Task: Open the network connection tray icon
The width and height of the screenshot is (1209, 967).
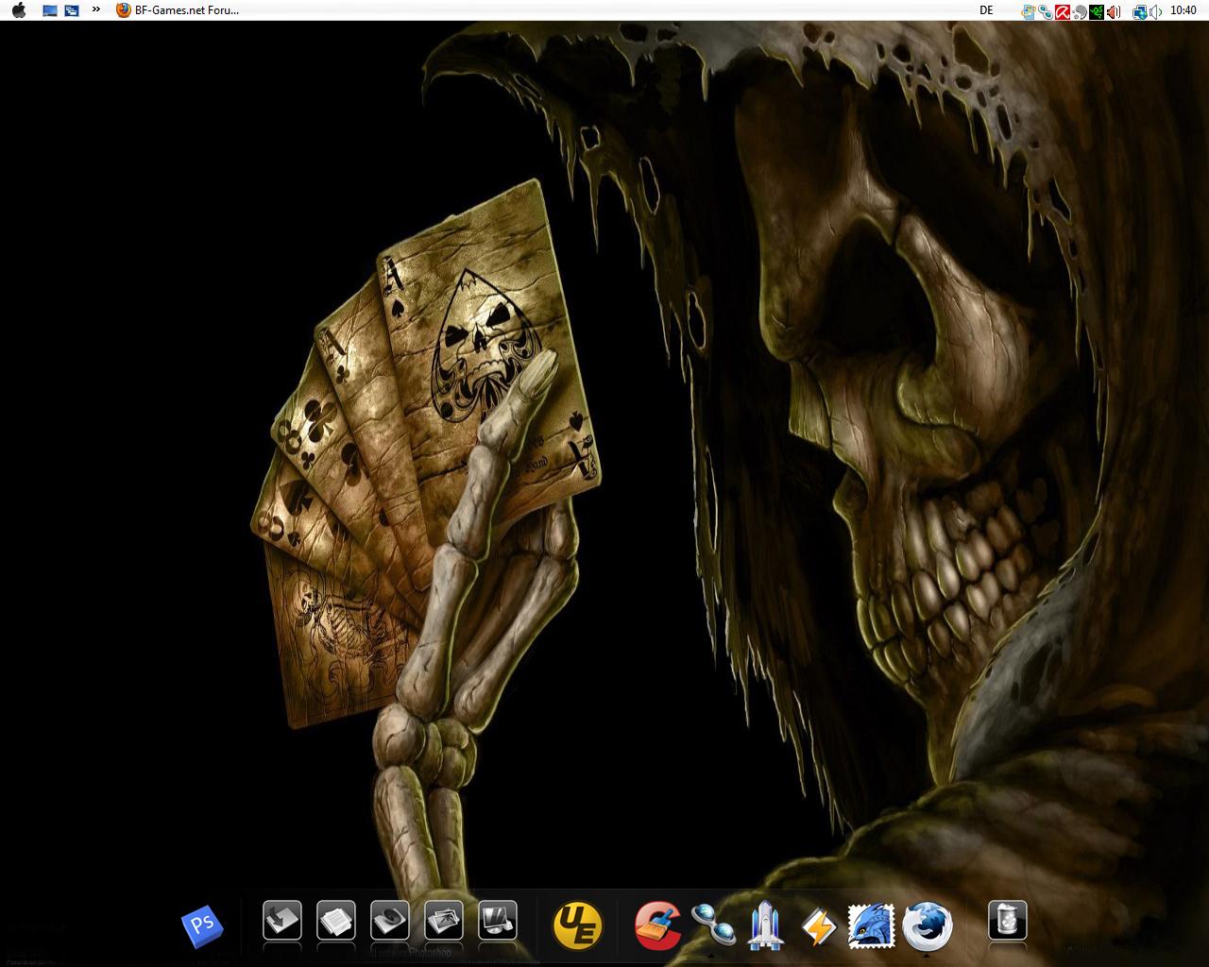Action: pyautogui.click(x=1140, y=12)
